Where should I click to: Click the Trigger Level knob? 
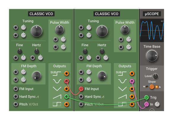pos(155,76)
